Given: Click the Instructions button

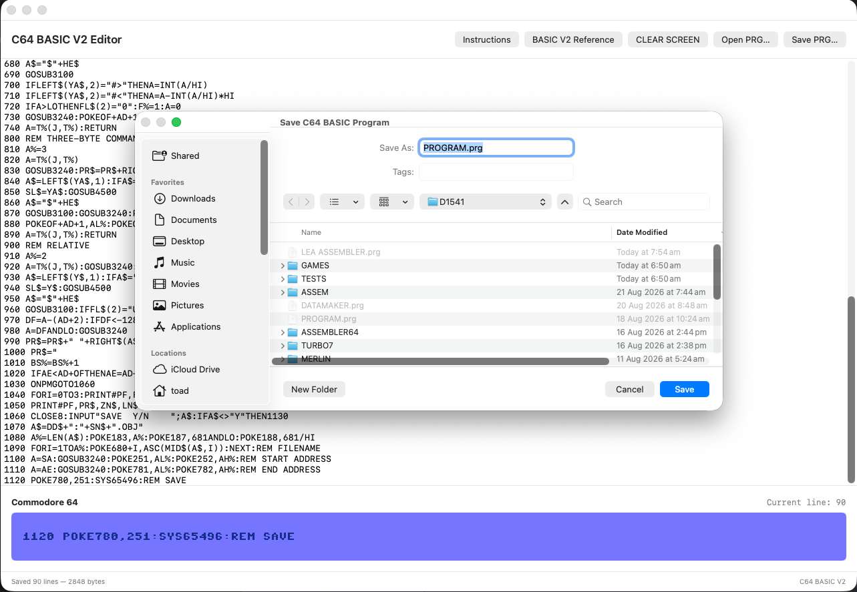Looking at the screenshot, I should (486, 39).
